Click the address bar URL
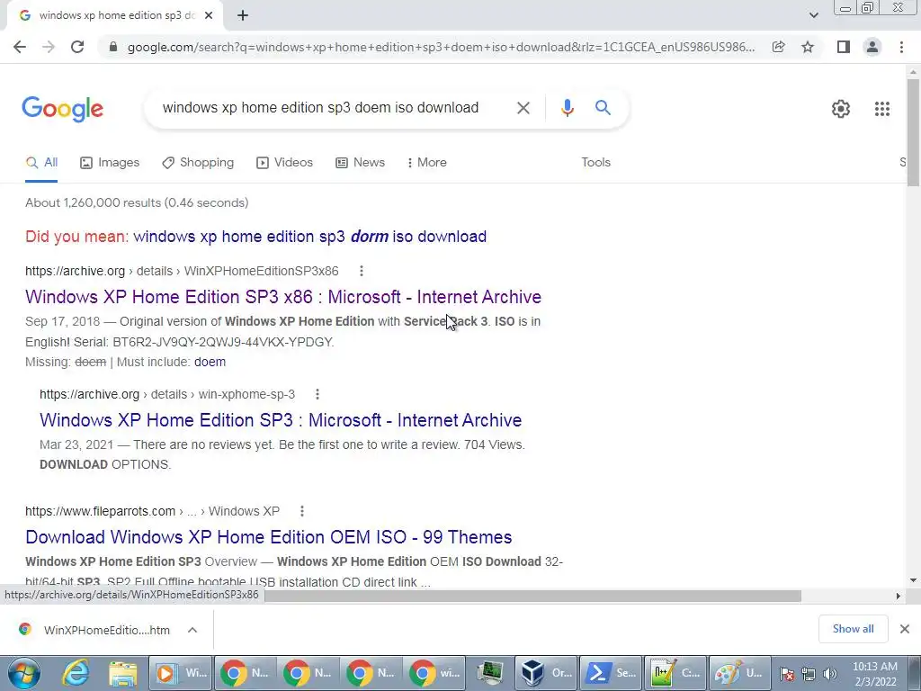Viewport: 921px width, 691px height. coord(441,47)
